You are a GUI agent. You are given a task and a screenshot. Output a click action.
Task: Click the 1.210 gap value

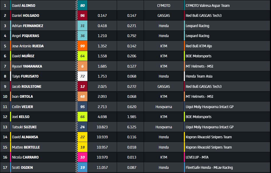[x=102, y=36]
